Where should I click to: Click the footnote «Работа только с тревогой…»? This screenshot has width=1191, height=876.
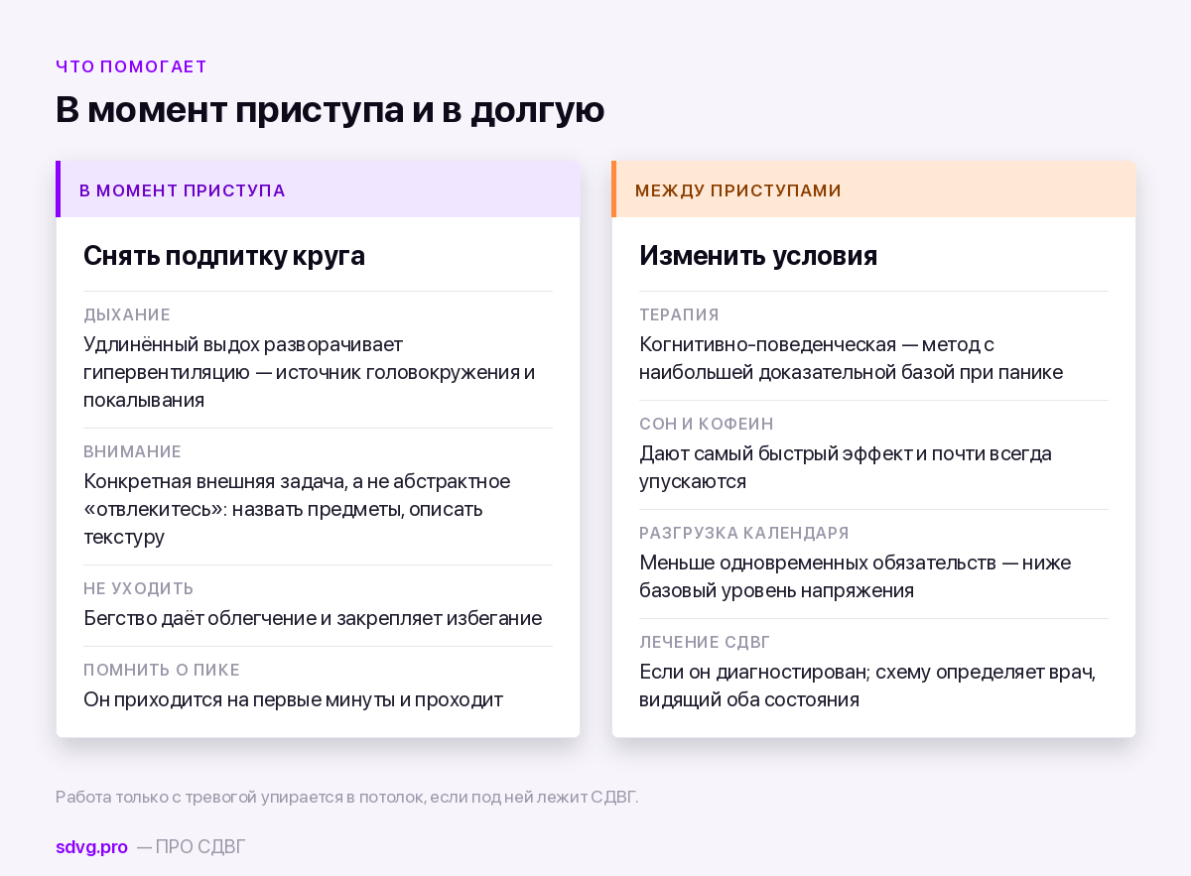(347, 797)
